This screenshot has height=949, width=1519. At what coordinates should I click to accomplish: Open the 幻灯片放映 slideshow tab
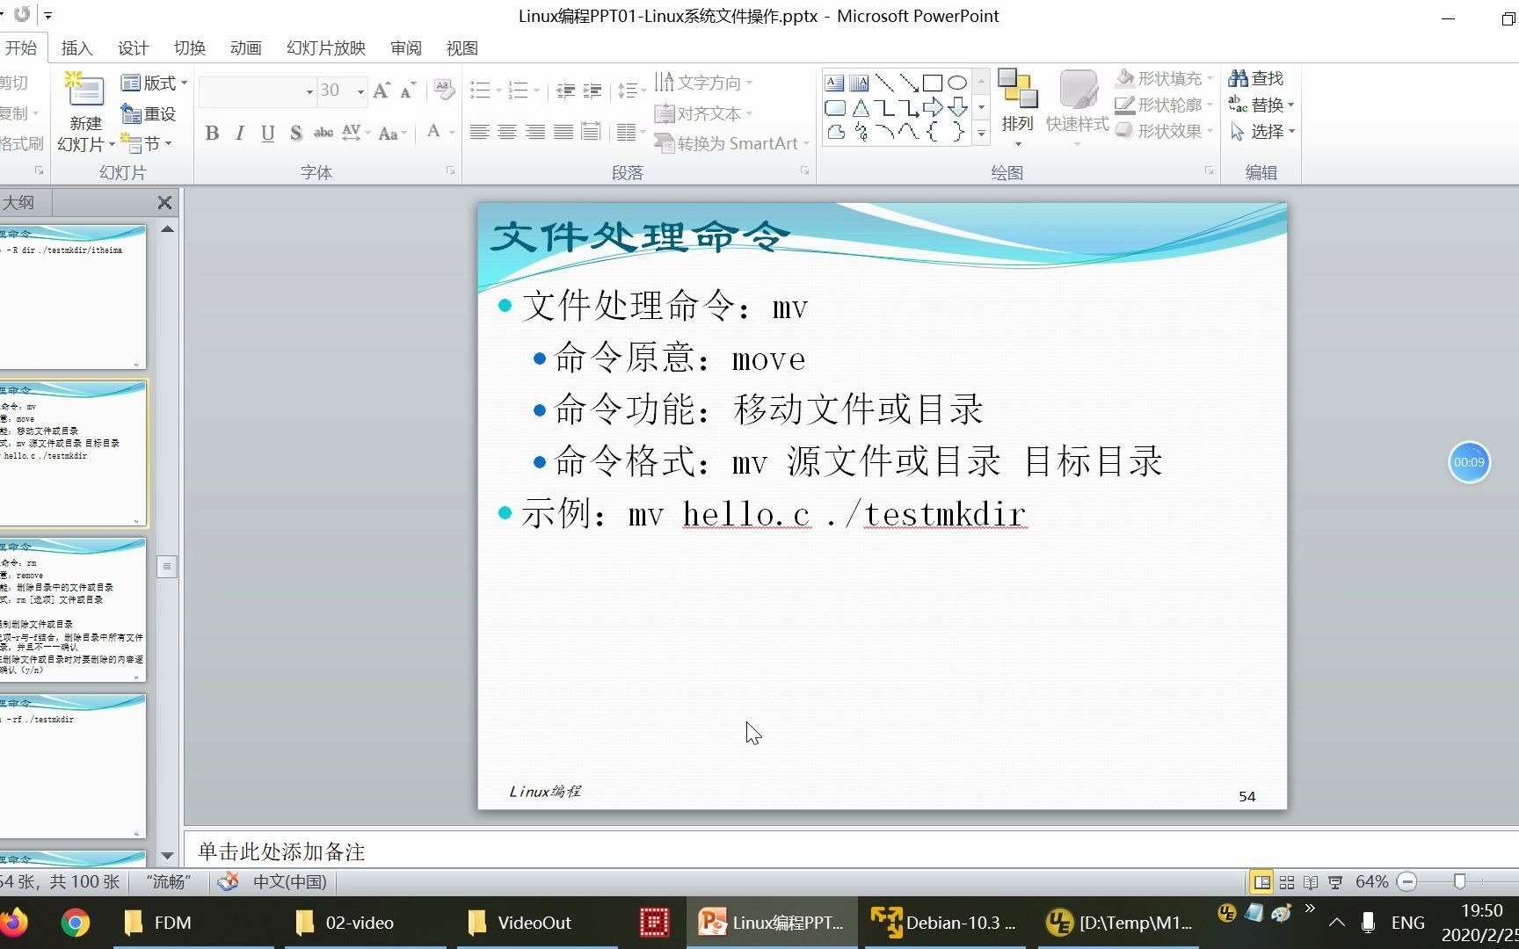coord(324,48)
